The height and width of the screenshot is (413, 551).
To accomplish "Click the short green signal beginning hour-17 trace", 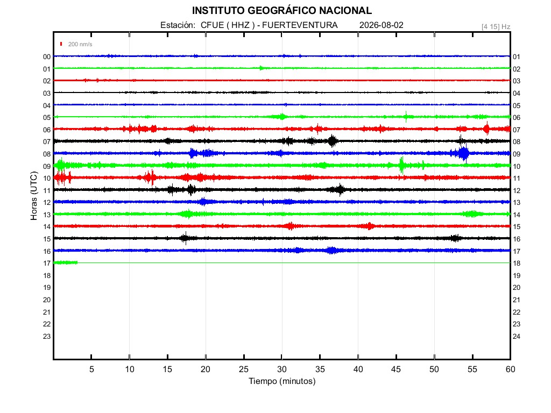I will pyautogui.click(x=66, y=262).
